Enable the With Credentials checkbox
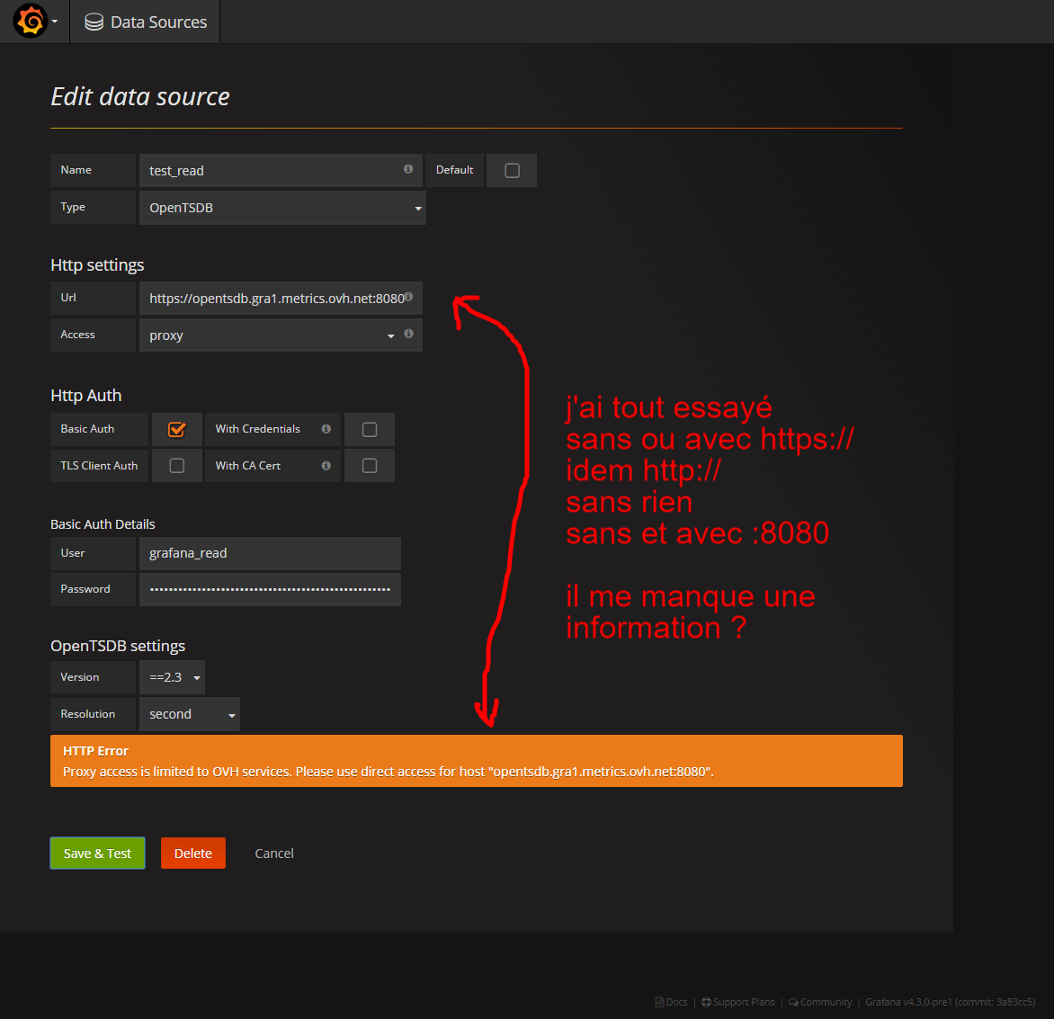This screenshot has height=1019, width=1054. tap(370, 430)
